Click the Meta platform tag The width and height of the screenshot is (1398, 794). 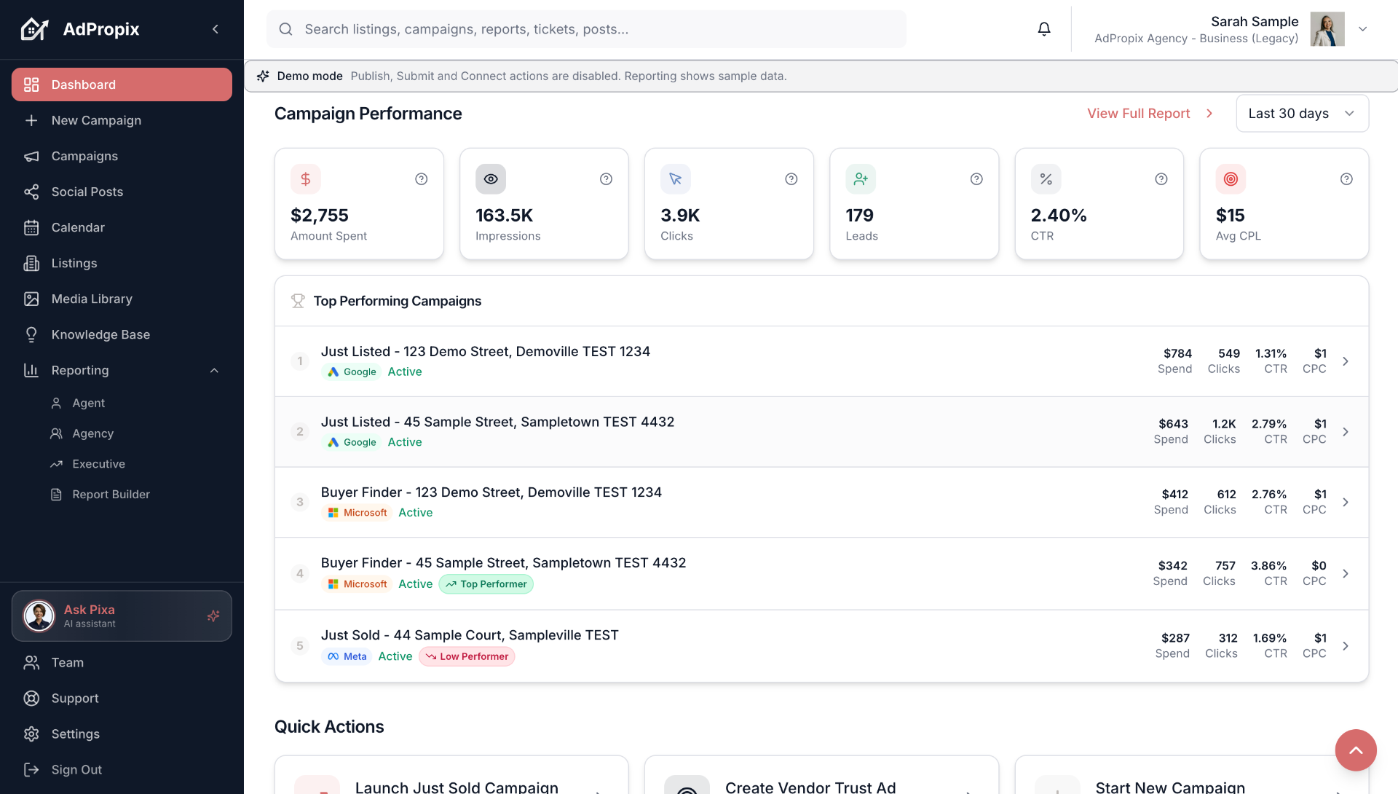click(347, 656)
